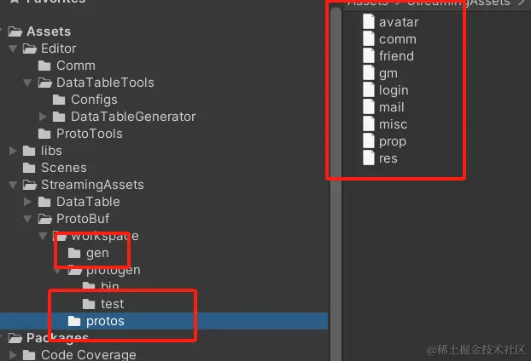Image resolution: width=531 pixels, height=361 pixels.
Task: Click the gen folder icon
Action: [x=74, y=253]
